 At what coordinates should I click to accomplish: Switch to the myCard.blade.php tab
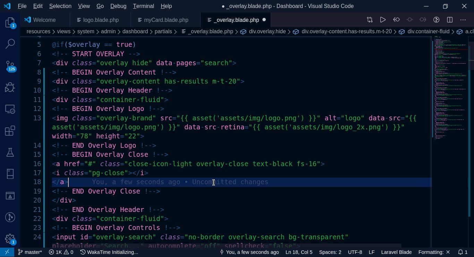pos(166,20)
